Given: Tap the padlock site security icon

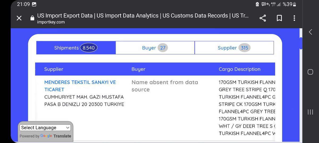Looking at the screenshot, I should [x=32, y=18].
